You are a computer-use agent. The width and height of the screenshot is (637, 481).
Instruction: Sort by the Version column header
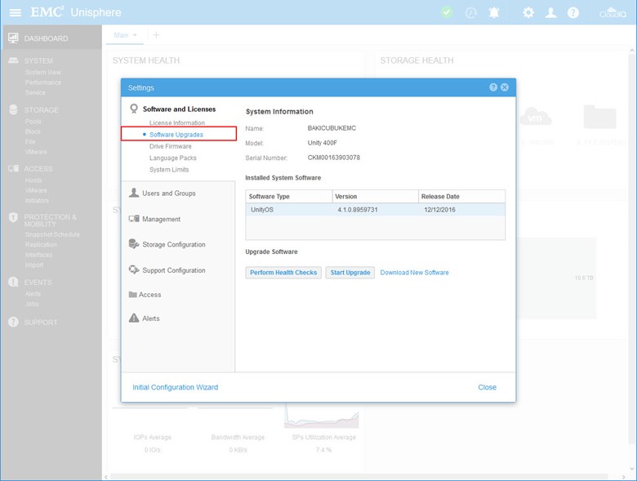click(x=376, y=196)
